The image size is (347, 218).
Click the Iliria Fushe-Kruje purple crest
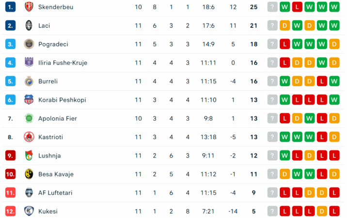tap(29, 62)
